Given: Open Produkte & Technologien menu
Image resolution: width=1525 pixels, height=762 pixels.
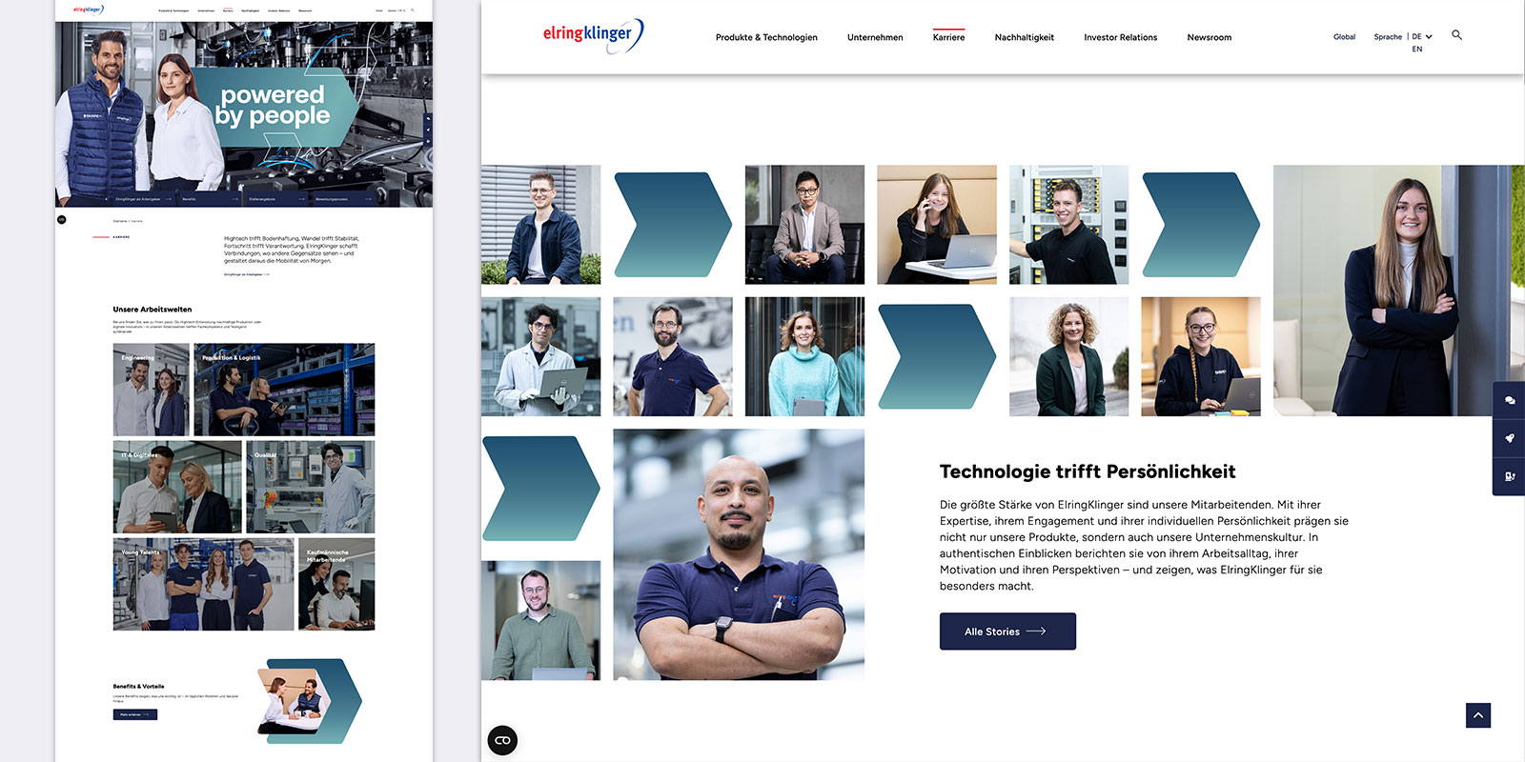Looking at the screenshot, I should (766, 38).
